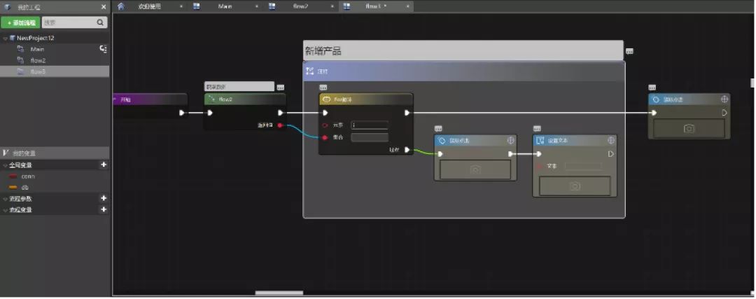The height and width of the screenshot is (299, 756).
Task: Click the magnifier icon in the search box
Action: point(101,22)
